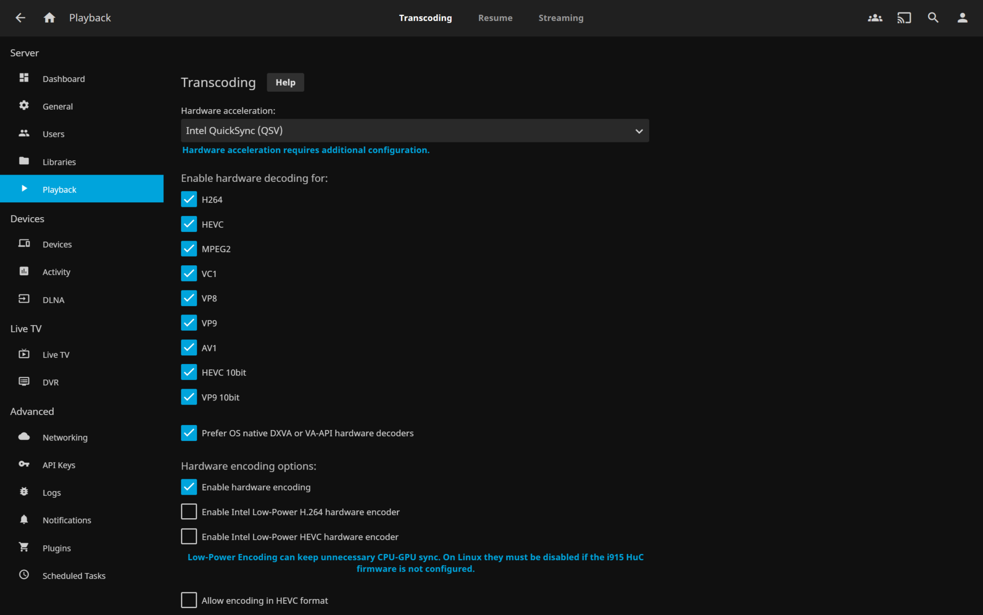Image resolution: width=983 pixels, height=615 pixels.
Task: Click the DLNA sidebar icon
Action: tap(24, 299)
